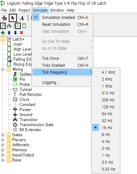Select the Edit arrow tool
The width and height of the screenshot is (137, 174).
(x=13, y=18)
